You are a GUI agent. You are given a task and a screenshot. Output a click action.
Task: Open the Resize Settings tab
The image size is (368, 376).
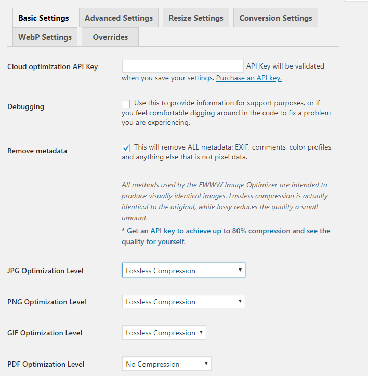pyautogui.click(x=196, y=18)
